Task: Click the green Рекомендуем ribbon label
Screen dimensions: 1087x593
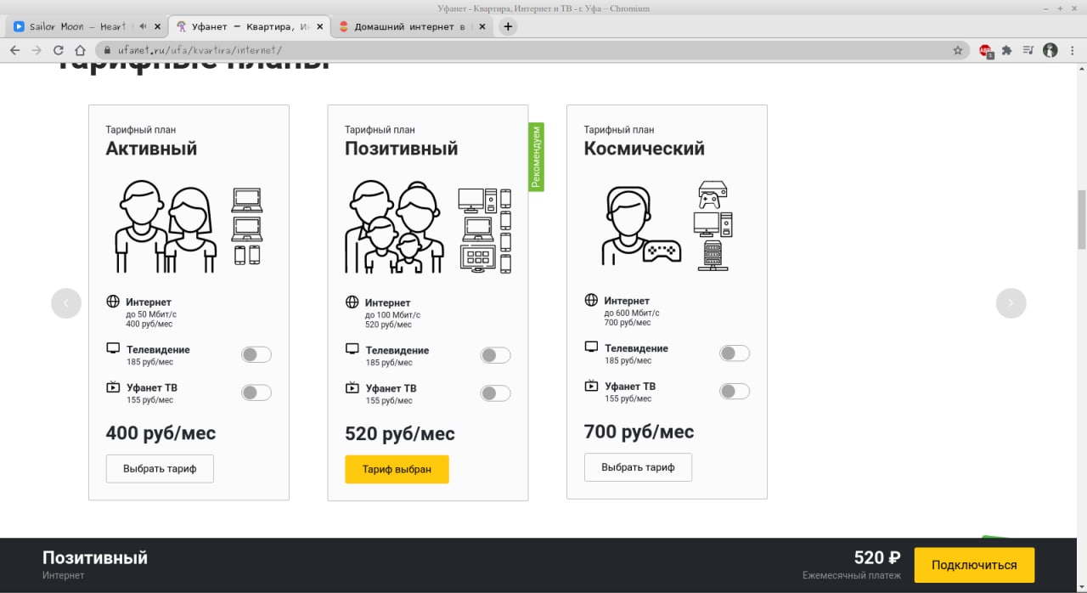Action: click(x=536, y=157)
